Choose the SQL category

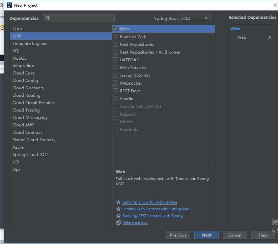tap(61, 51)
